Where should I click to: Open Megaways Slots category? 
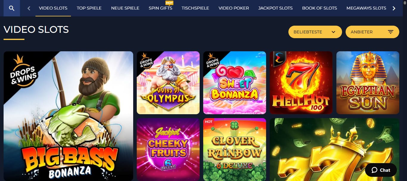[366, 8]
